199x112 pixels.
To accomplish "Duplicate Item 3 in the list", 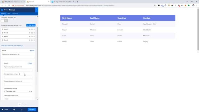I will (32, 36).
